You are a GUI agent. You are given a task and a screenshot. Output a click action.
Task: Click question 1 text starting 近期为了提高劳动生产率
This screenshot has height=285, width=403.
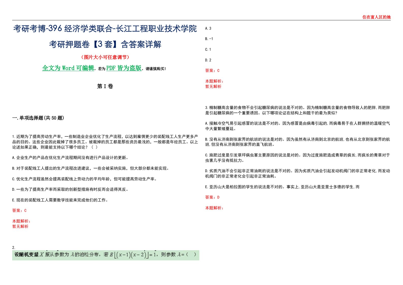coord(105,142)
